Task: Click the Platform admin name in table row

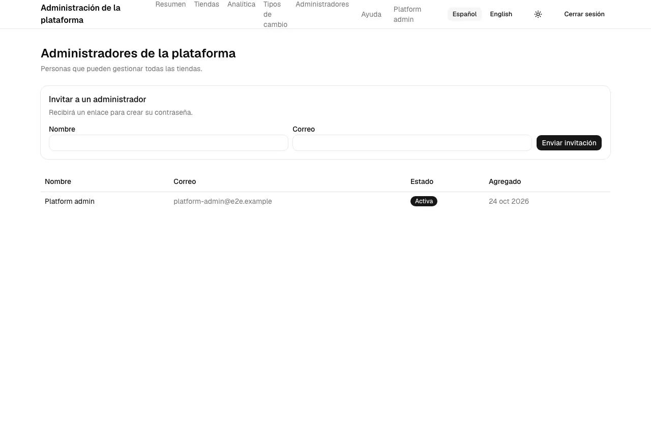Action: (x=70, y=201)
